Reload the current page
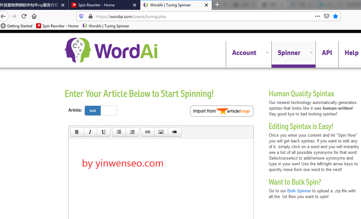 pyautogui.click(x=24, y=16)
